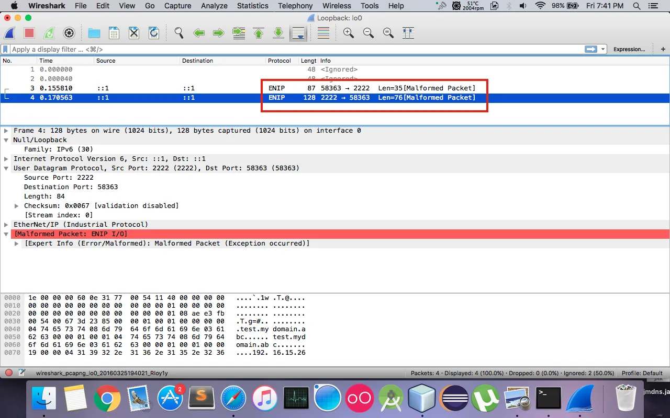The height and width of the screenshot is (418, 670).
Task: Reset text to normal size
Action: [388, 33]
